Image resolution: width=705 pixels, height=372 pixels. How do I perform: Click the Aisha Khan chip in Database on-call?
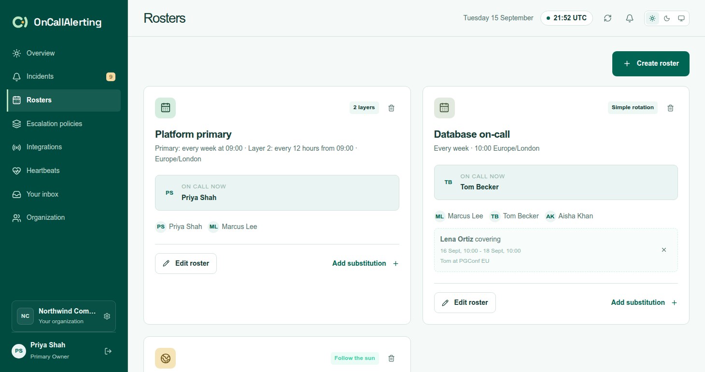pos(569,216)
